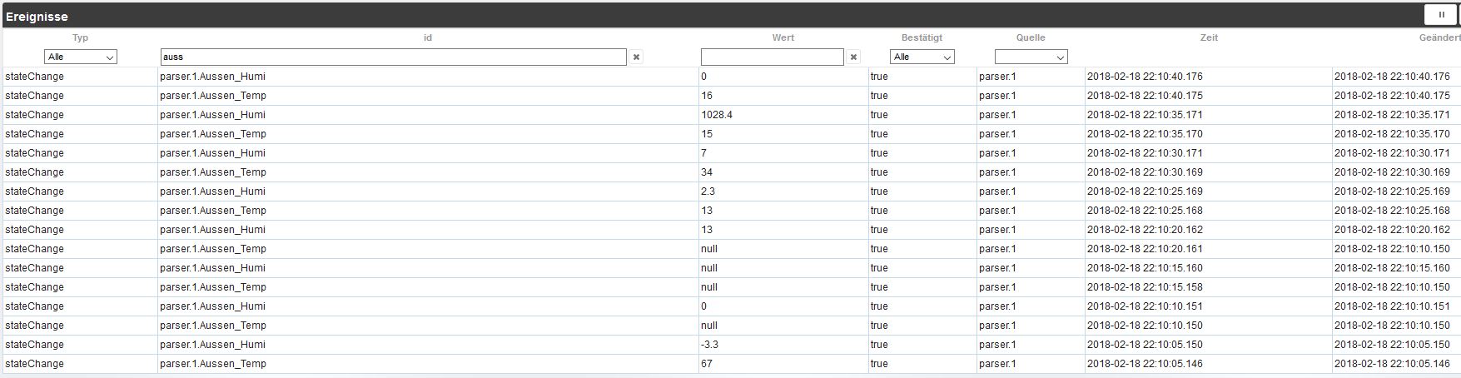The image size is (1461, 378).
Task: Select the row with value -3.3
Action: click(710, 345)
